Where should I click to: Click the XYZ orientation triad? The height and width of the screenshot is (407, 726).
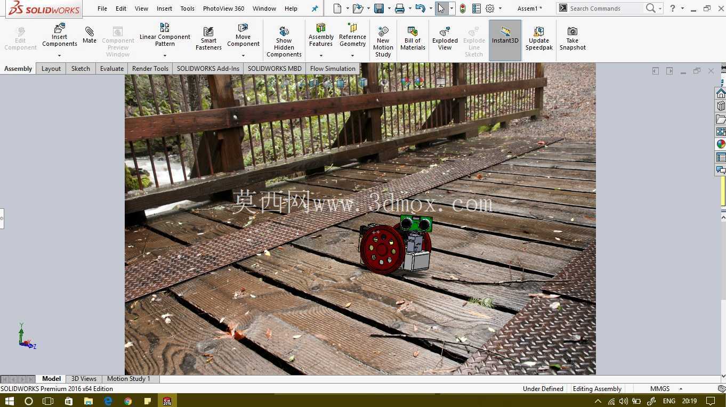point(26,337)
